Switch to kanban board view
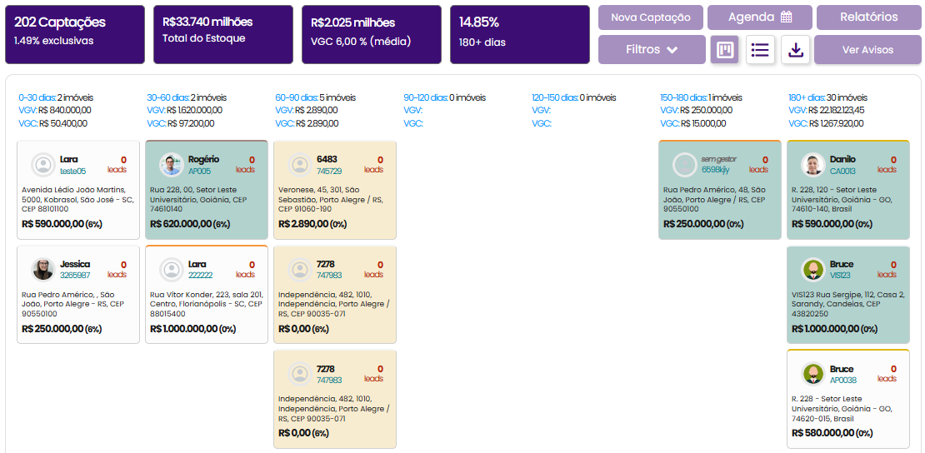Viewport: 925px width, 453px height. tap(725, 50)
